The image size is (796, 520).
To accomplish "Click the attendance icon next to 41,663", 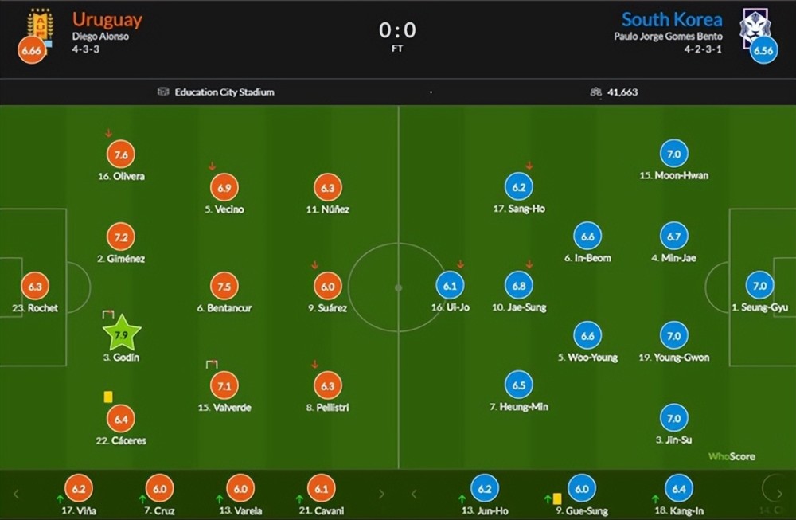I will click(x=595, y=92).
